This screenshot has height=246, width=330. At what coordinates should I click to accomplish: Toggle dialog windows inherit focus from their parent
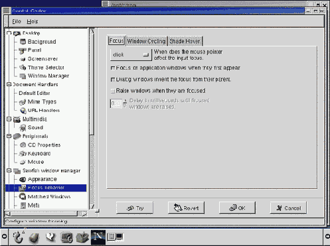113,80
